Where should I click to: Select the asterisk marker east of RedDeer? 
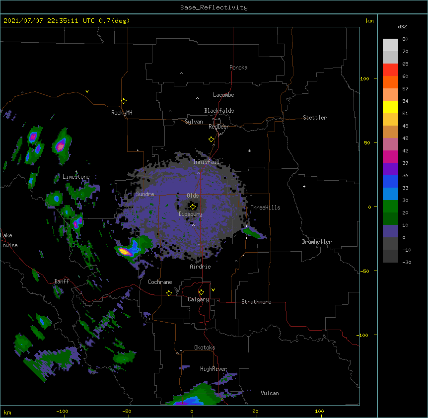pos(249,150)
